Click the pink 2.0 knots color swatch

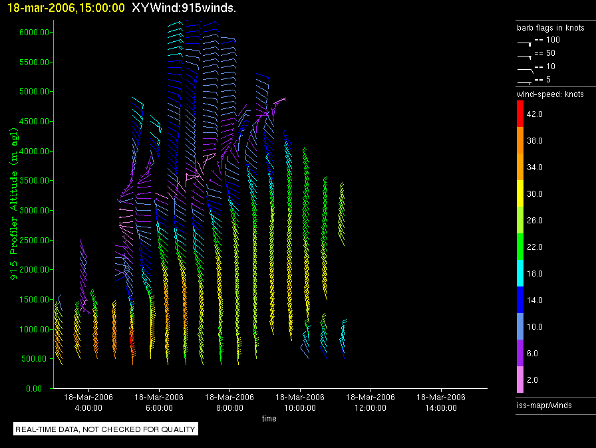tap(521, 380)
